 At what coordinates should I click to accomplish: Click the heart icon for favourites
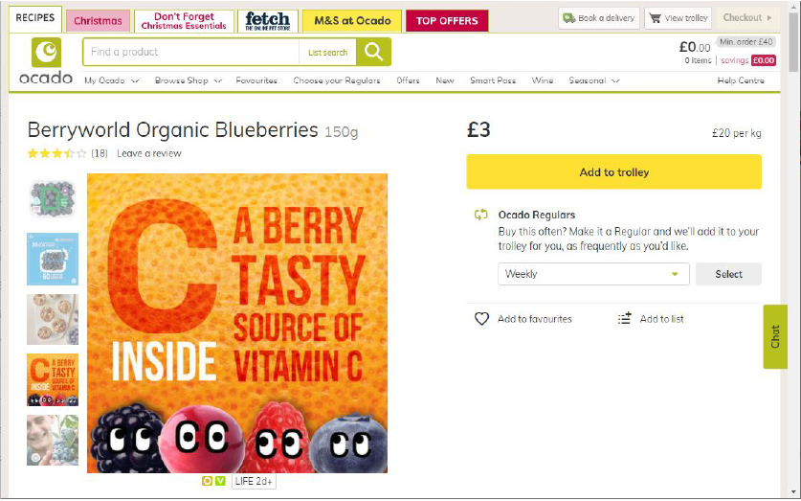click(482, 319)
